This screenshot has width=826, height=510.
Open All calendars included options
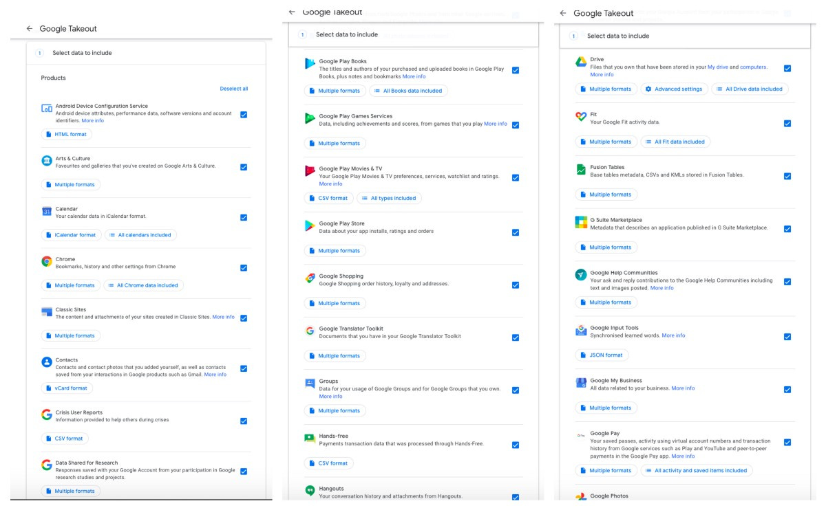pyautogui.click(x=140, y=235)
